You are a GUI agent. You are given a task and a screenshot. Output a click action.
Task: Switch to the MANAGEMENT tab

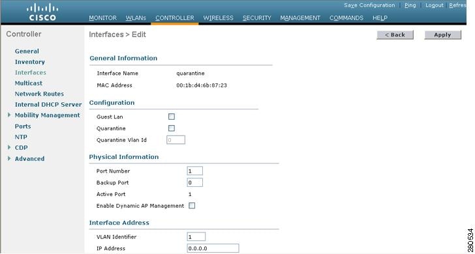coord(300,18)
